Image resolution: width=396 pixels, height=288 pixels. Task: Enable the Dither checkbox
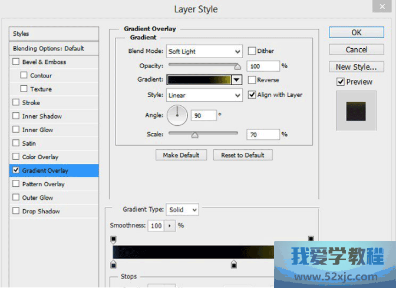[252, 51]
